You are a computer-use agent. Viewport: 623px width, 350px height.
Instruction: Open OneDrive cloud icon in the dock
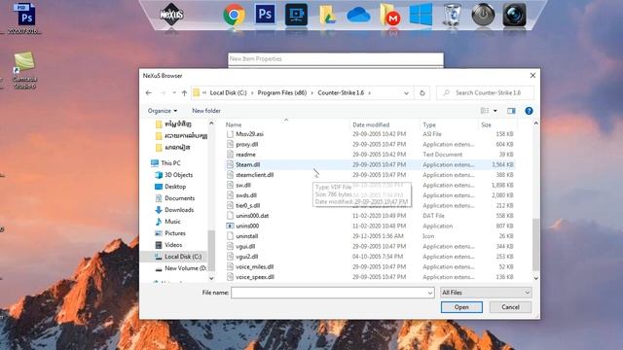tap(358, 16)
